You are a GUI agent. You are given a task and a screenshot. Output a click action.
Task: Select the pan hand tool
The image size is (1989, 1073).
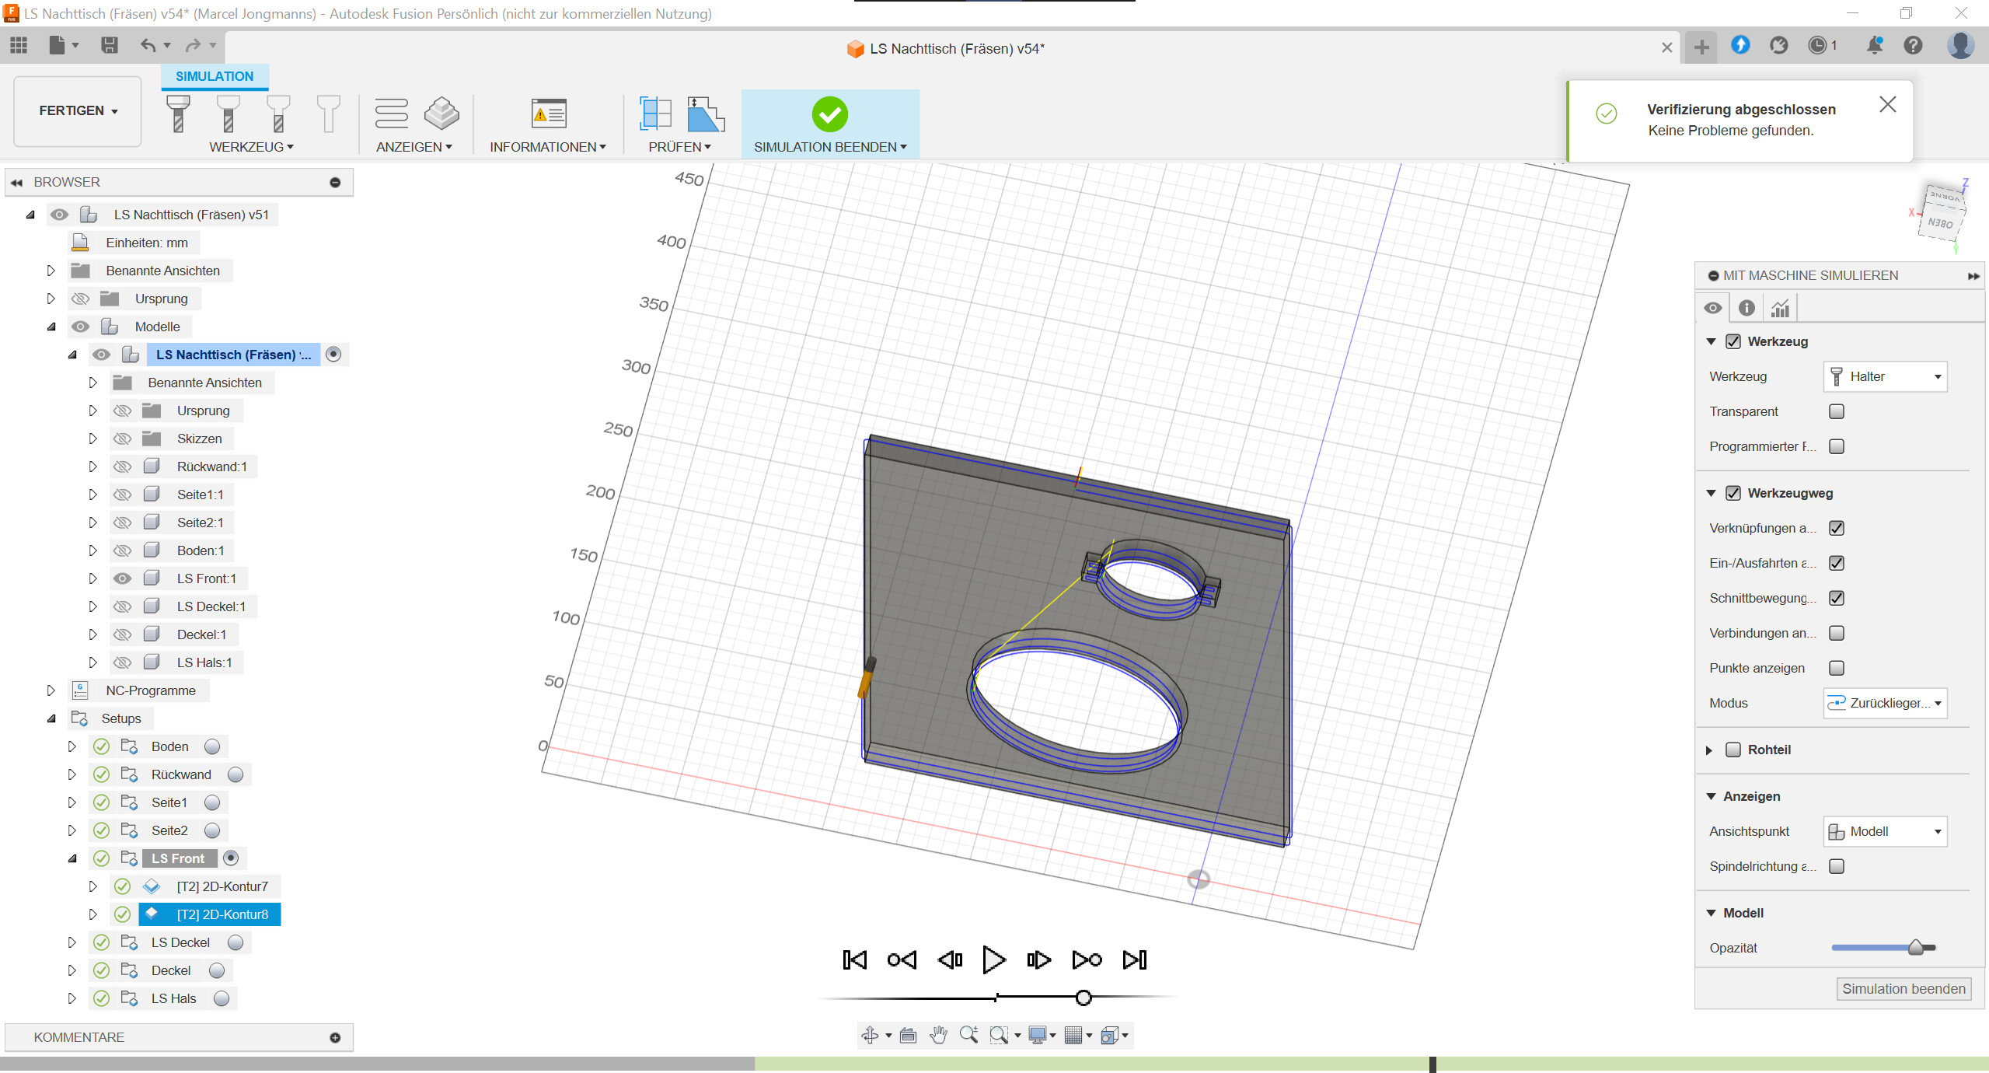click(x=938, y=1035)
